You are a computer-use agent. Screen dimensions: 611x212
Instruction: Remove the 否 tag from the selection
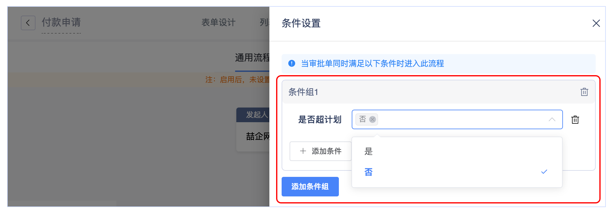pos(372,119)
